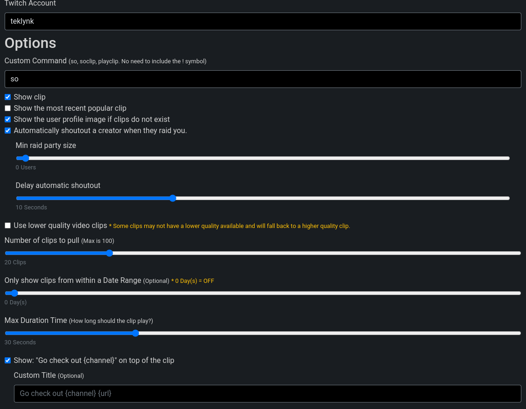Click the Max Duration Time slider handle
The height and width of the screenshot is (409, 526).
point(135,333)
